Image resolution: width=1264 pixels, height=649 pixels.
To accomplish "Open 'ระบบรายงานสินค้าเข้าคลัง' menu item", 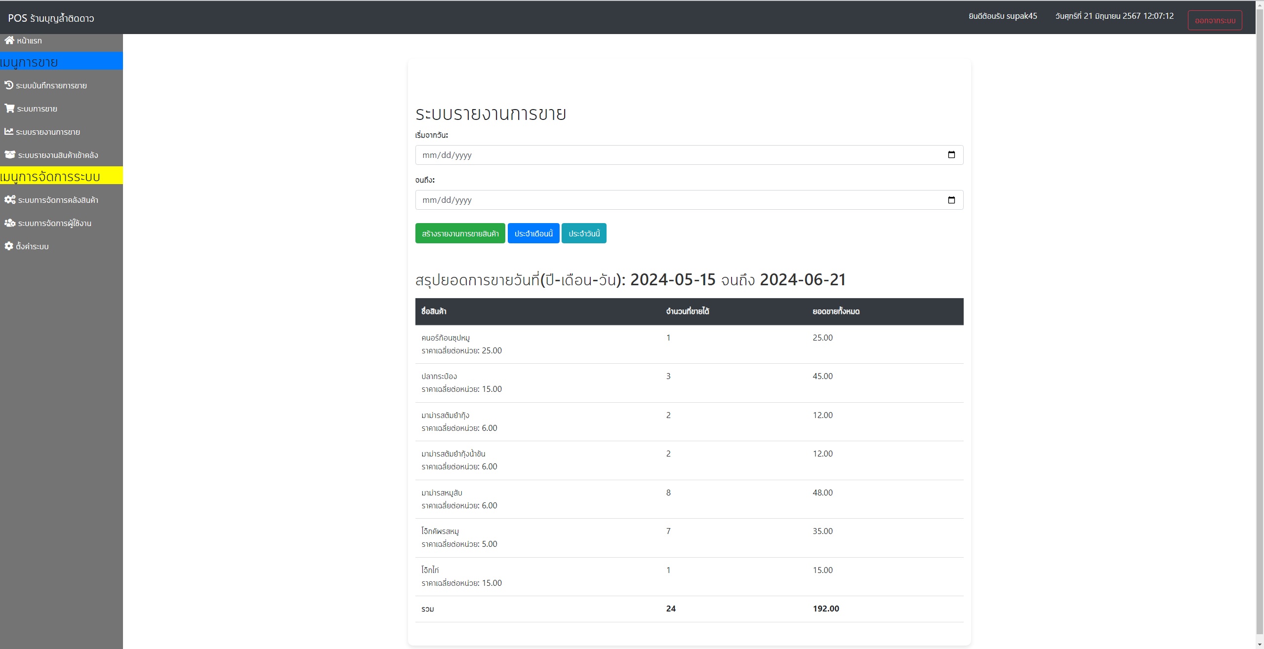I will point(58,155).
